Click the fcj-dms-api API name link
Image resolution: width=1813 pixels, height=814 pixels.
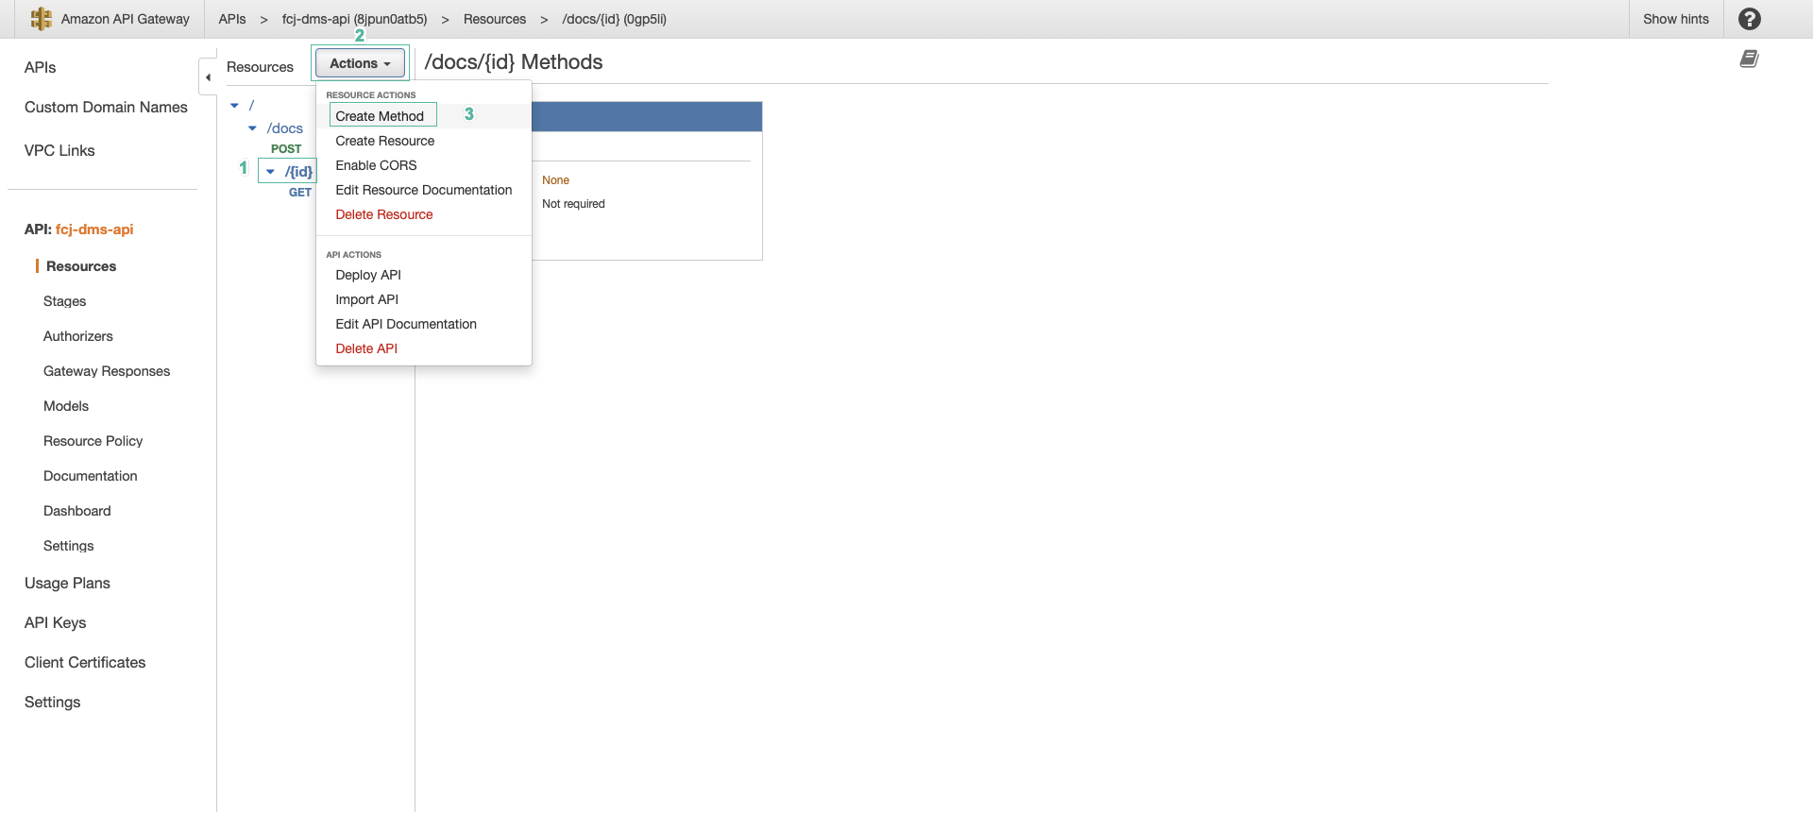click(94, 229)
